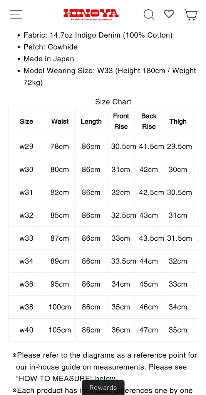Click the Size column header
Screen dimensions: 206x395
pyautogui.click(x=27, y=122)
